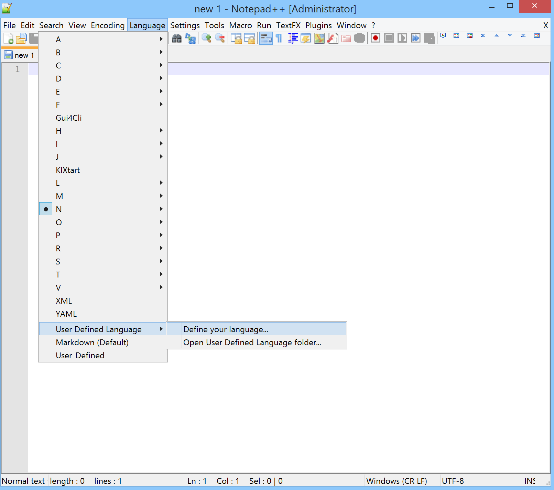Zoom in with the magnifier icon
554x490 pixels.
(x=206, y=38)
